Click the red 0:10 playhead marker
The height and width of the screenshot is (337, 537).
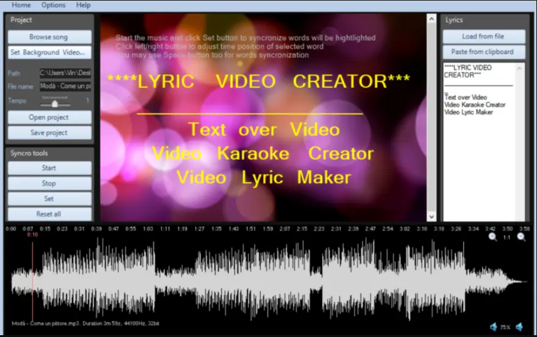tap(32, 235)
